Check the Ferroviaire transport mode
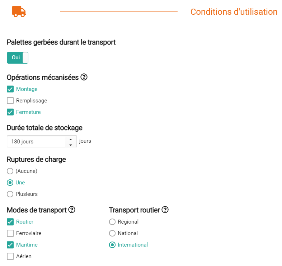 tap(10, 233)
